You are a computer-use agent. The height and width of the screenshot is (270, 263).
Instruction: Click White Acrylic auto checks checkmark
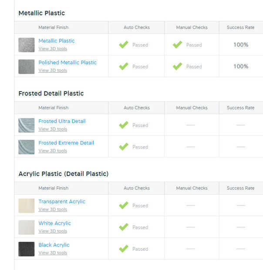click(x=124, y=227)
